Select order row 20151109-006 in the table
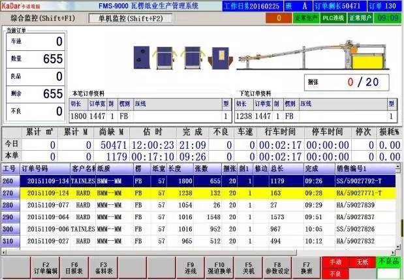This screenshot has height=280, width=404. pyautogui.click(x=202, y=230)
